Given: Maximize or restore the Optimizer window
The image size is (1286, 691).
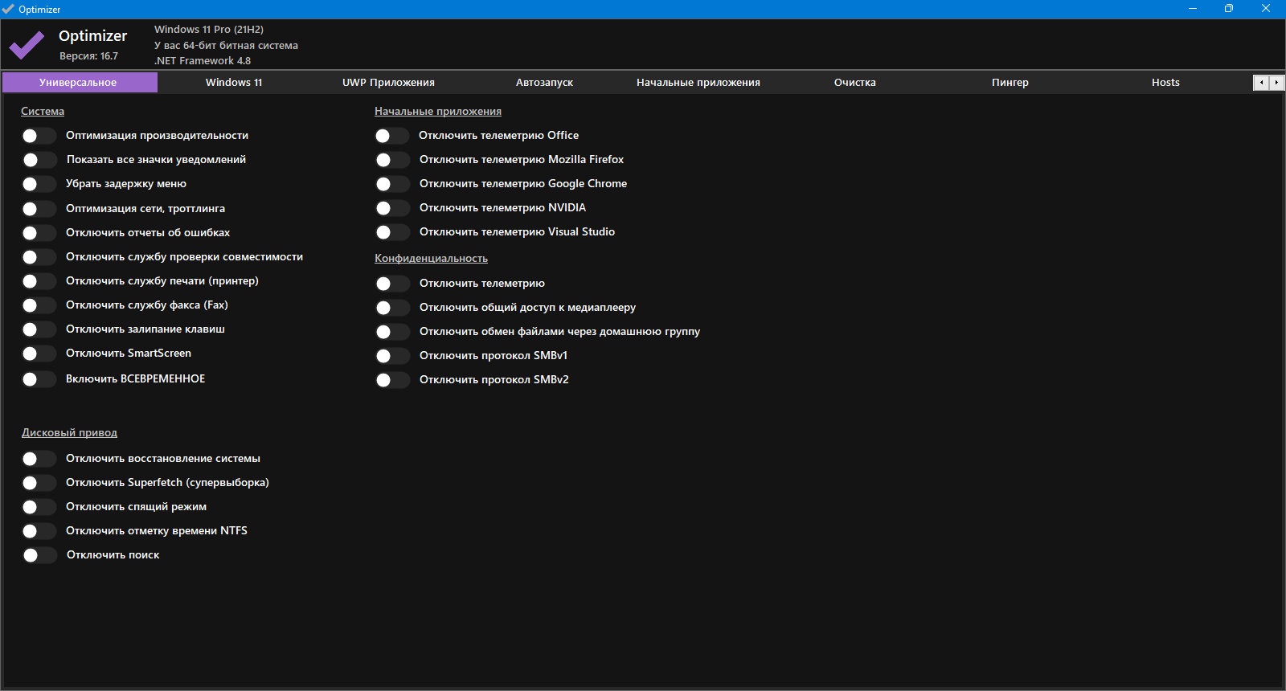Looking at the screenshot, I should click(x=1229, y=9).
